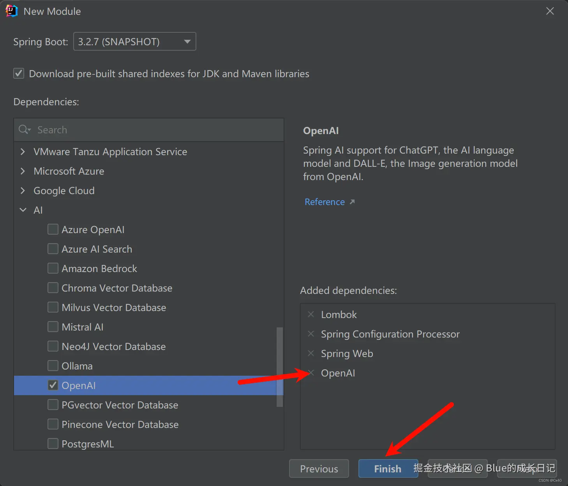Collapse the AI dependency group

click(23, 210)
